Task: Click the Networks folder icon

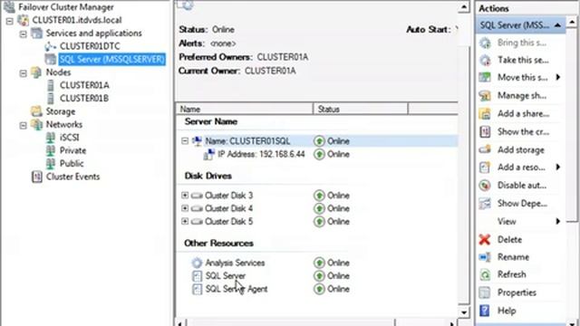Action: [x=36, y=125]
